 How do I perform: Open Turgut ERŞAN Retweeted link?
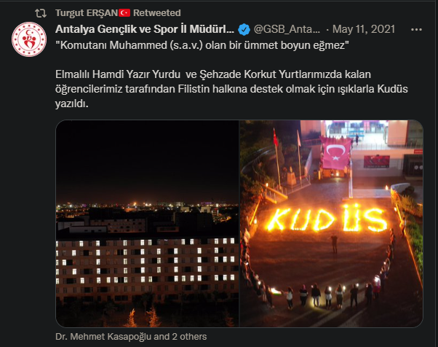[x=118, y=13]
